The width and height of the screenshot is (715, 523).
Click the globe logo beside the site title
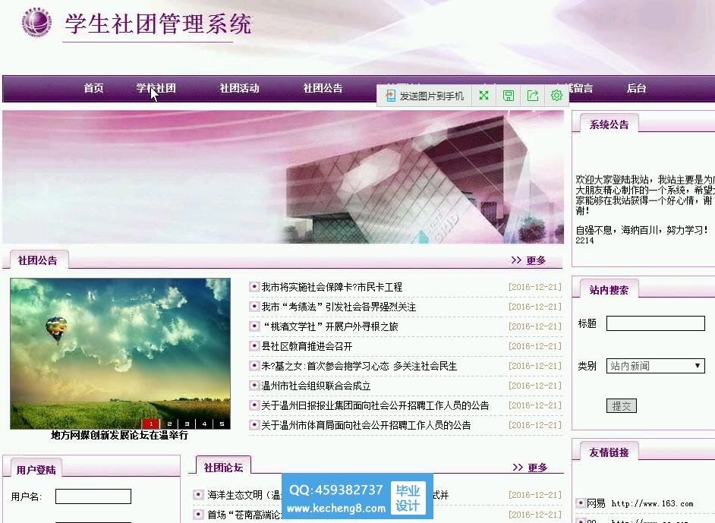(37, 23)
